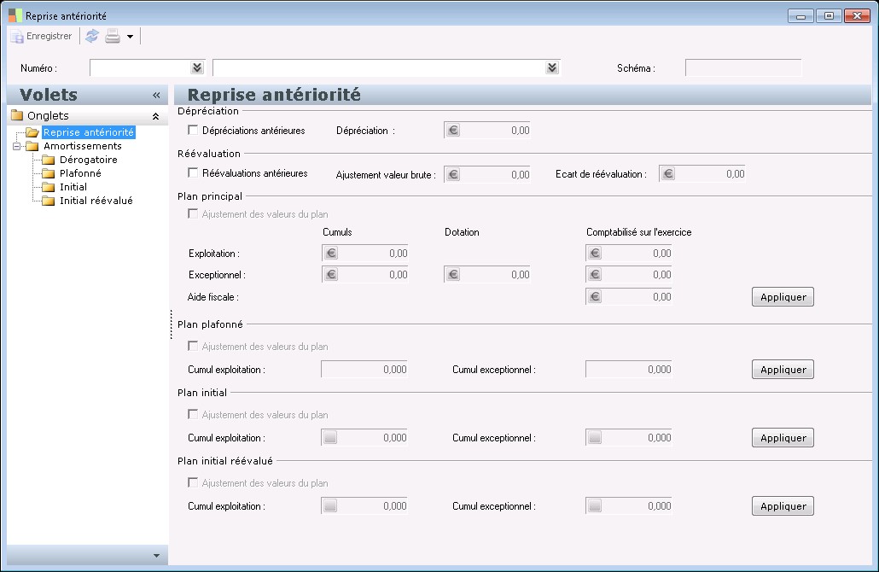Click the printer toolbar icon
This screenshot has height=572, width=879.
pos(113,36)
